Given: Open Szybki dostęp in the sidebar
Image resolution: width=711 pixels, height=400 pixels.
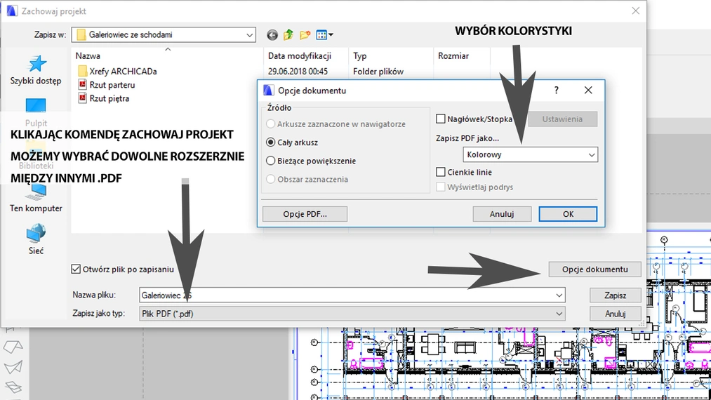Looking at the screenshot, I should [36, 70].
